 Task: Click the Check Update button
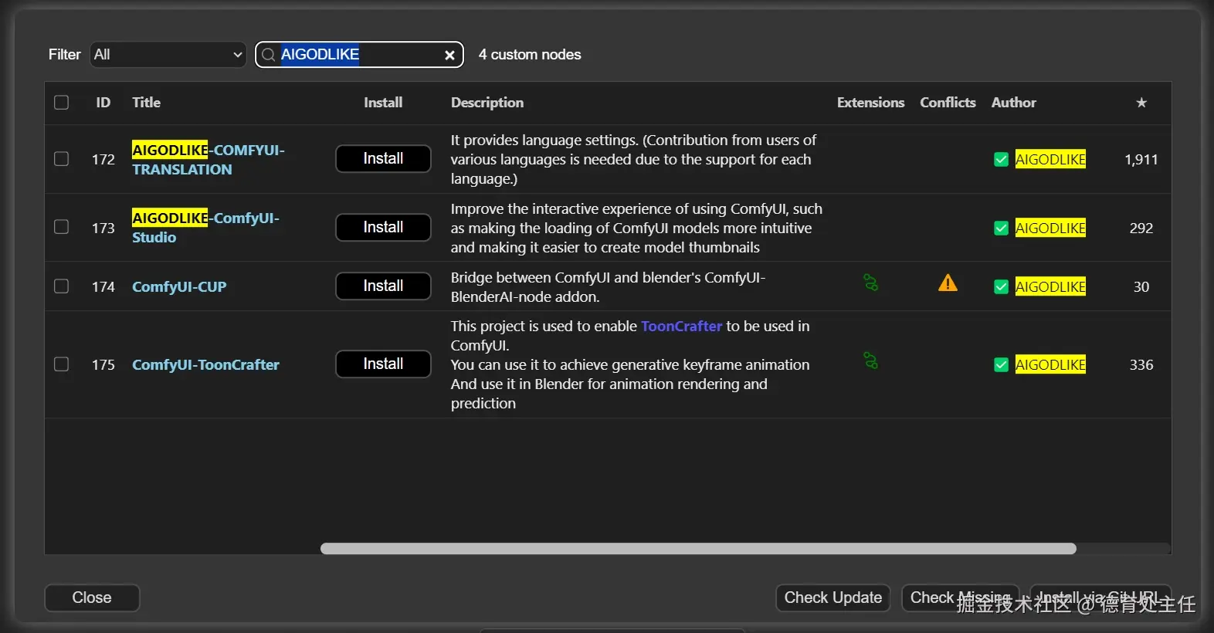click(x=833, y=598)
